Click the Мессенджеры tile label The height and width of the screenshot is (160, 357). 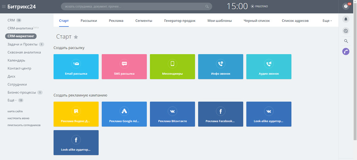172,74
